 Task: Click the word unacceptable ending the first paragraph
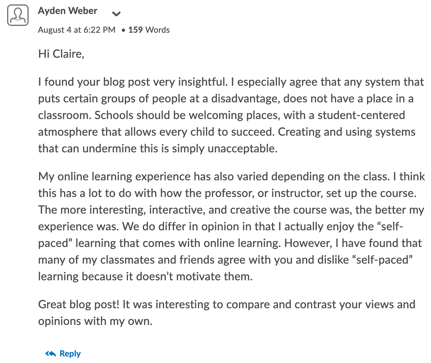[x=242, y=148]
